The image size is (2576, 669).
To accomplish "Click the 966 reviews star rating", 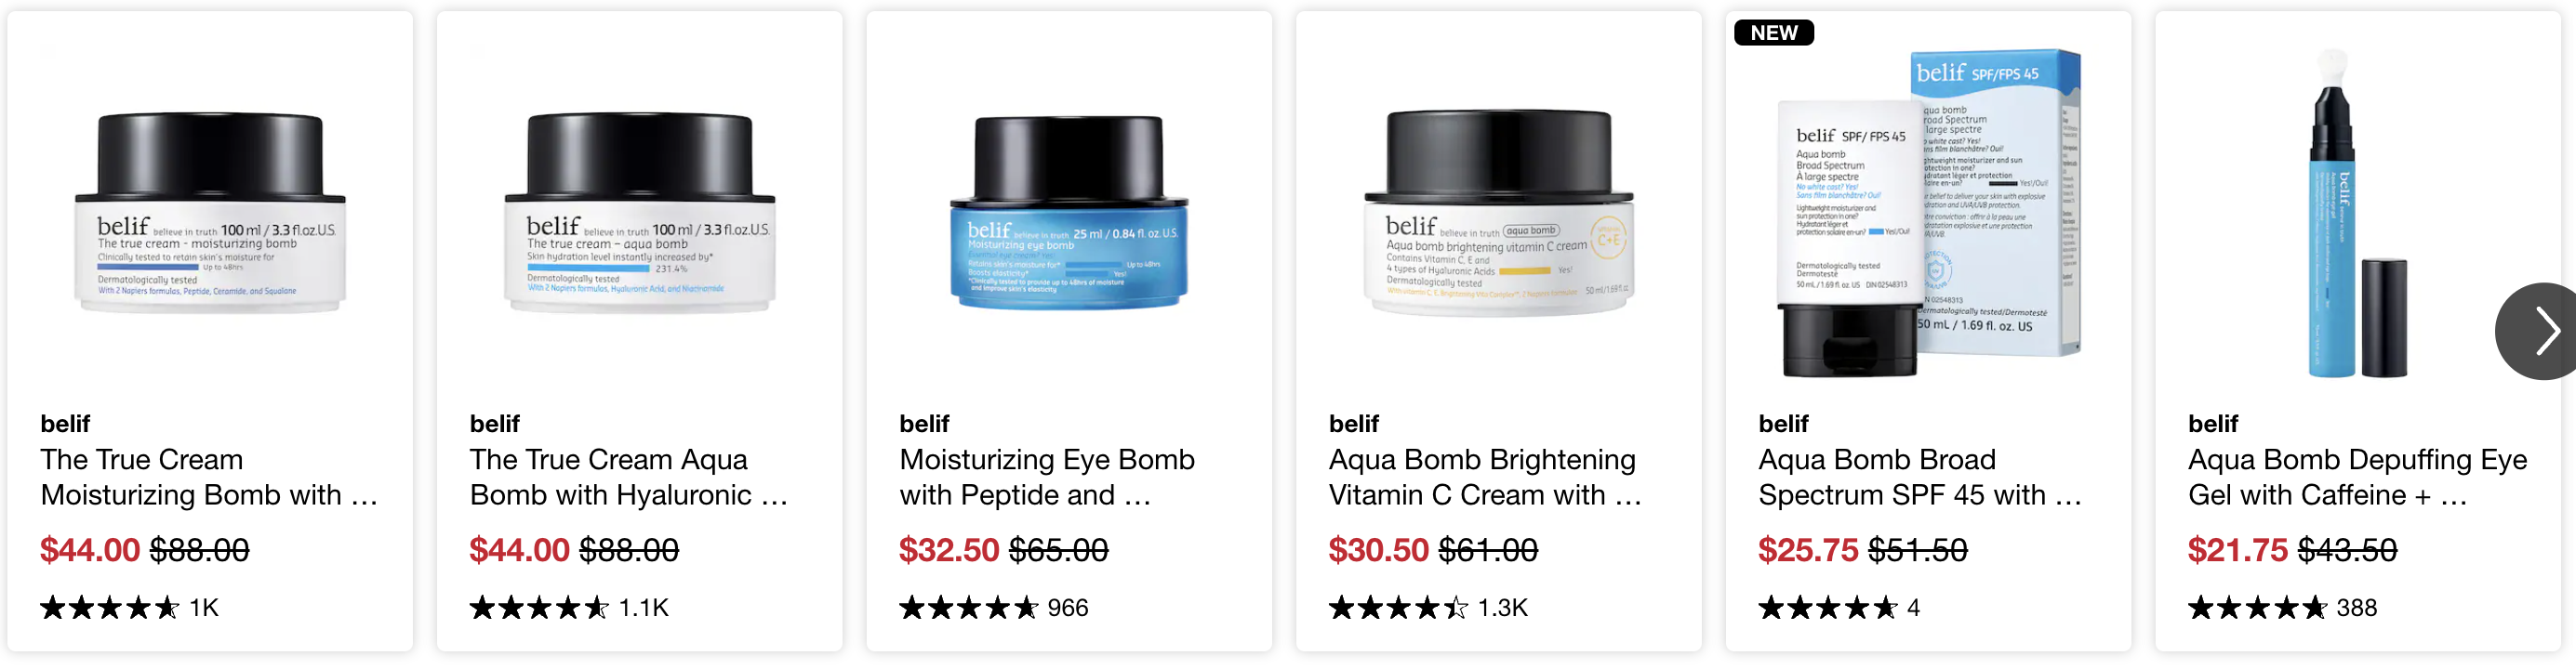I will click(993, 607).
